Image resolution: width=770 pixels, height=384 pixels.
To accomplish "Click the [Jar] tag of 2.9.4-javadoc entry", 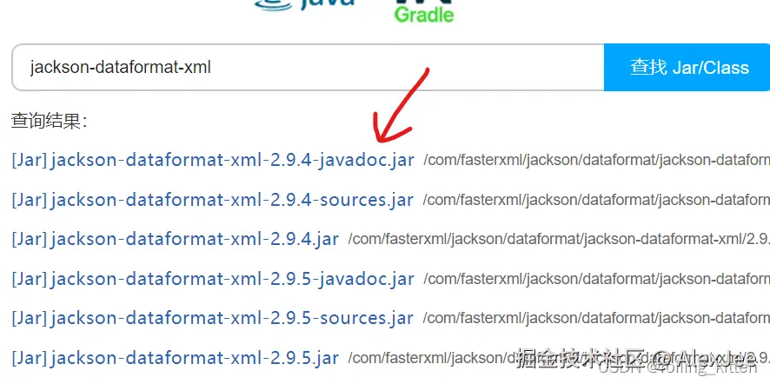I will click(30, 160).
